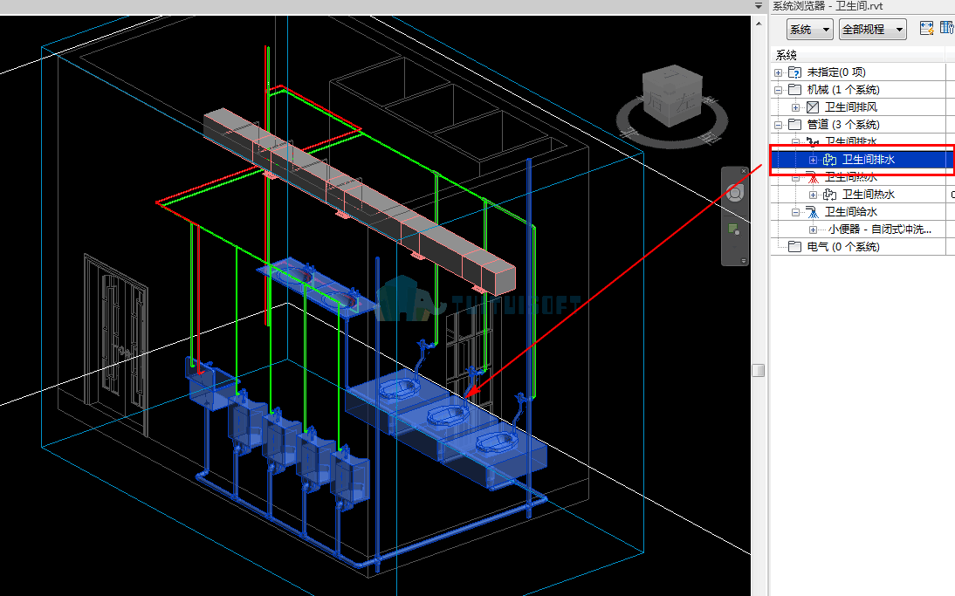Select 小便器 - 自闭式冲洗 tree item
The height and width of the screenshot is (596, 955).
(x=879, y=229)
